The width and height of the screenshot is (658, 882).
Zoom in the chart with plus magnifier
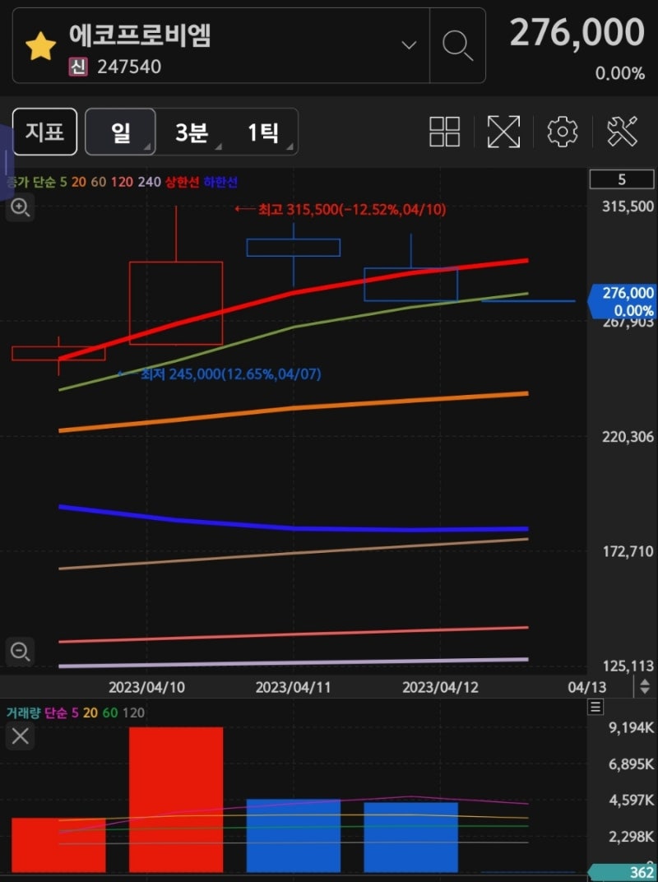21,207
